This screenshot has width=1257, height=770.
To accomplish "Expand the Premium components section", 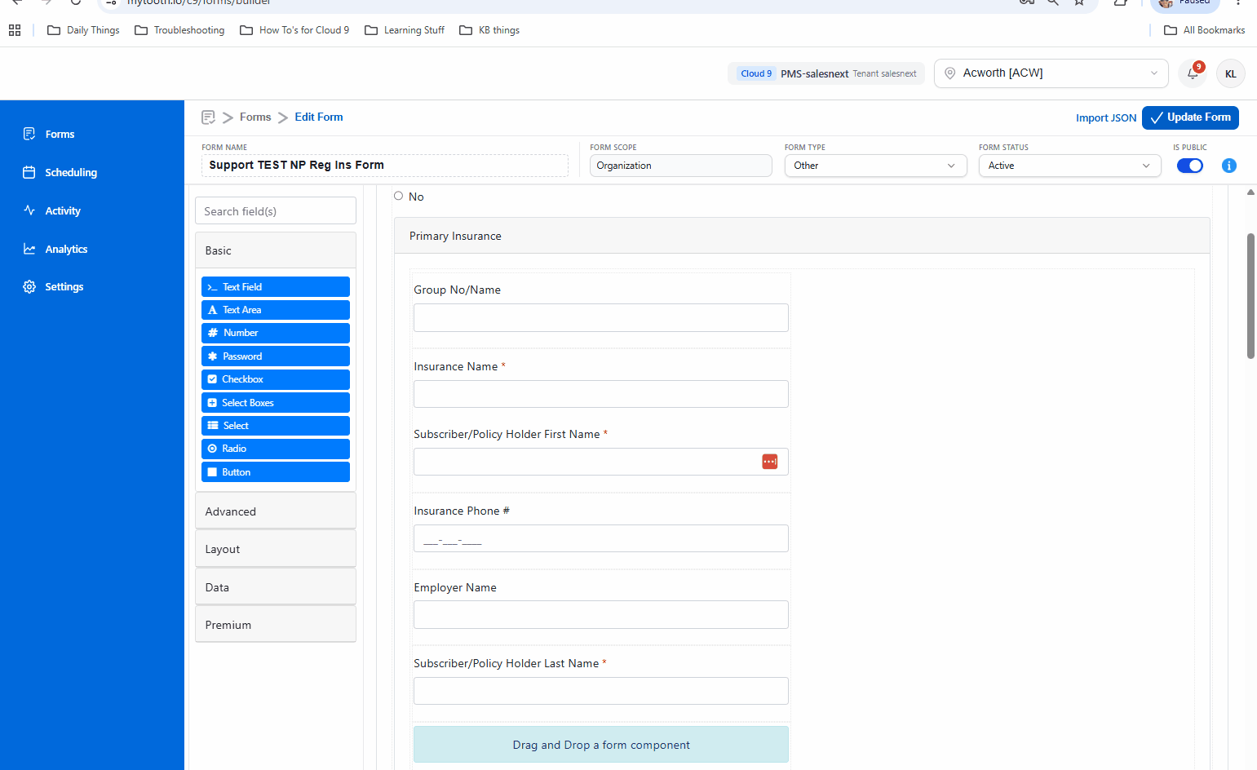I will coord(276,625).
